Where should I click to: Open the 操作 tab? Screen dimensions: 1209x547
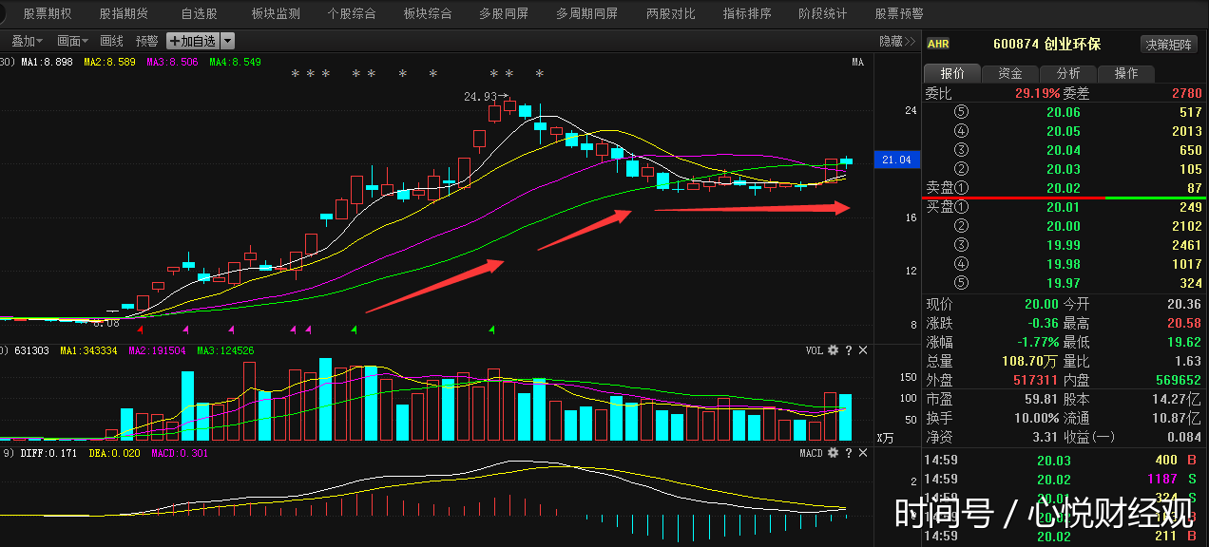click(x=1125, y=74)
